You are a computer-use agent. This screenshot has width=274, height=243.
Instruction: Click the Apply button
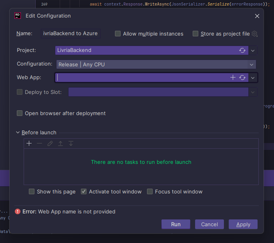243,224
